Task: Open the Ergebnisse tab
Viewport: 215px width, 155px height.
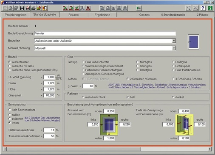Action: 102,15
